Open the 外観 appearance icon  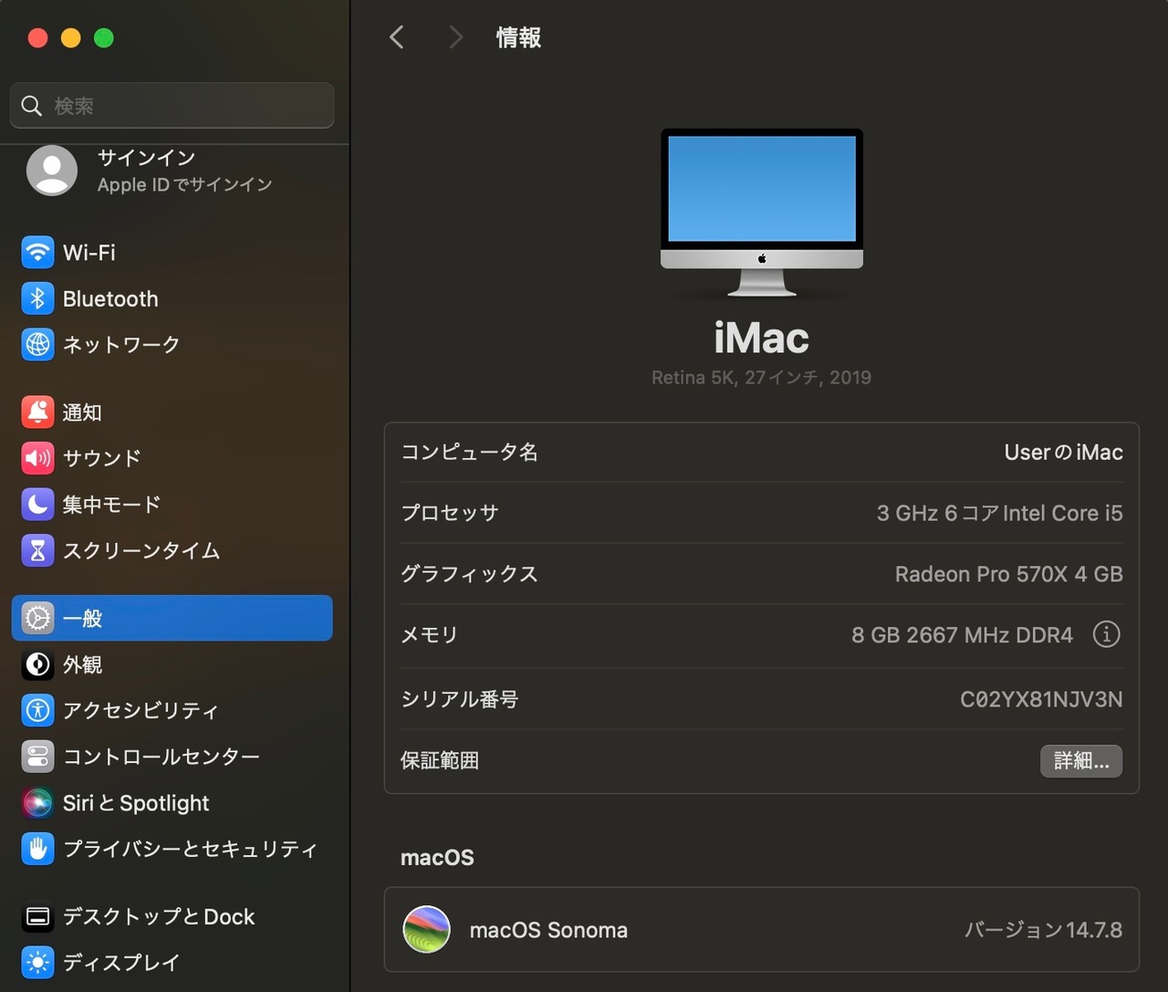pyautogui.click(x=37, y=664)
